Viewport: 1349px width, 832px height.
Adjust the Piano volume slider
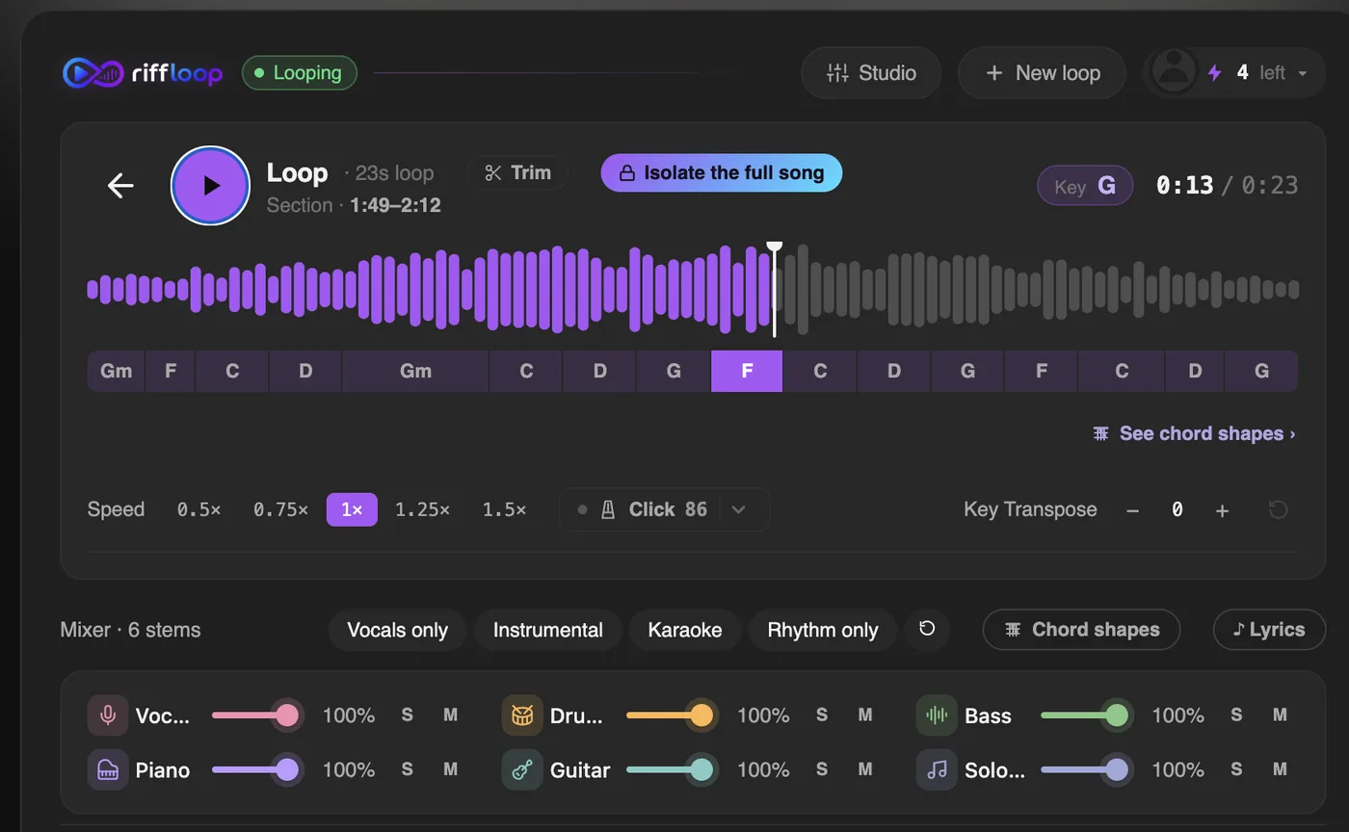[x=255, y=769]
